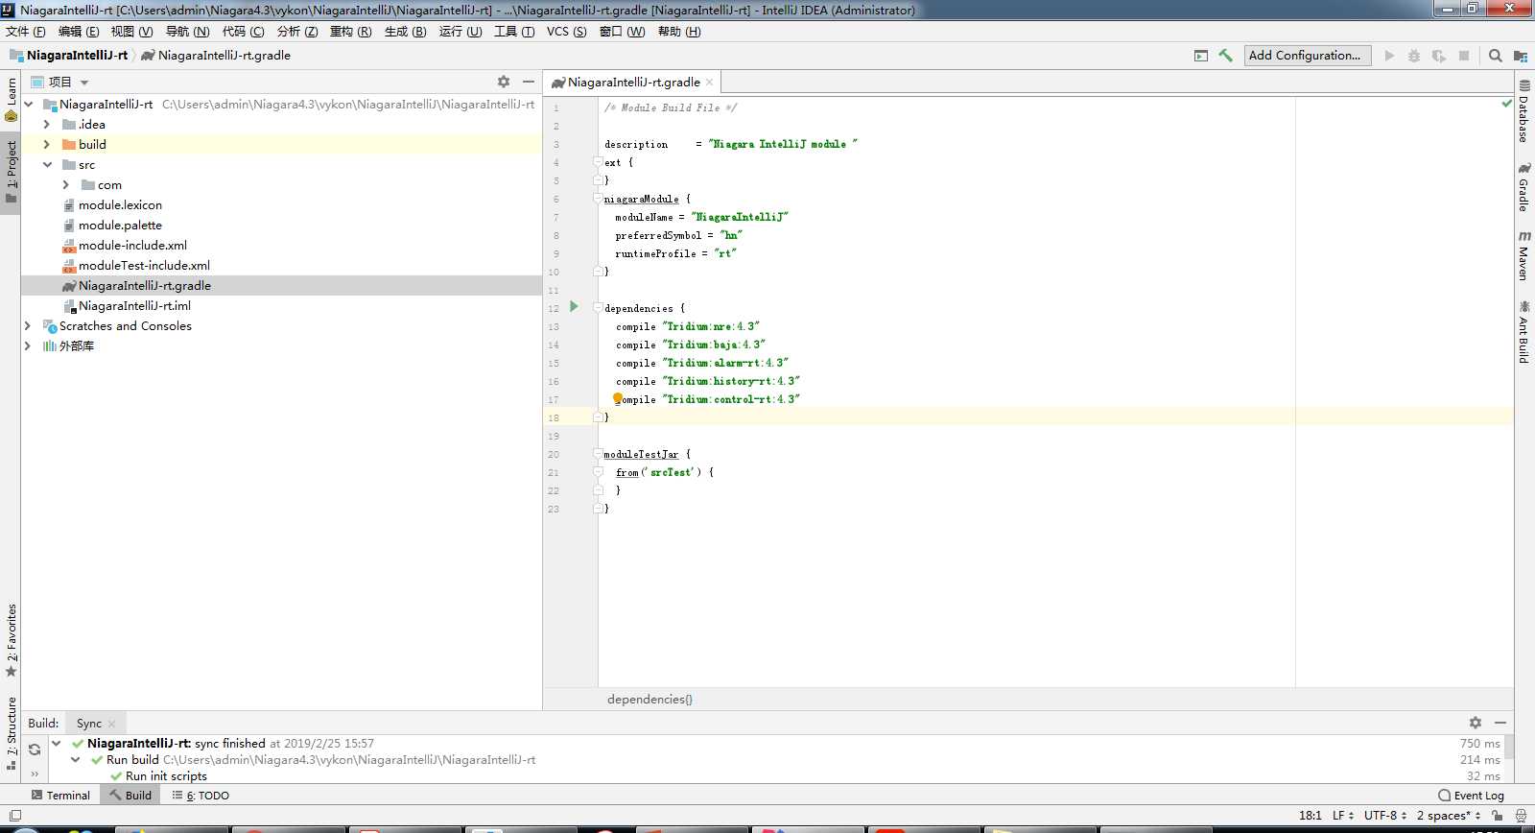Screen dimensions: 1535x833
Task: Expand Scratches and Consoles node
Action: [28, 325]
